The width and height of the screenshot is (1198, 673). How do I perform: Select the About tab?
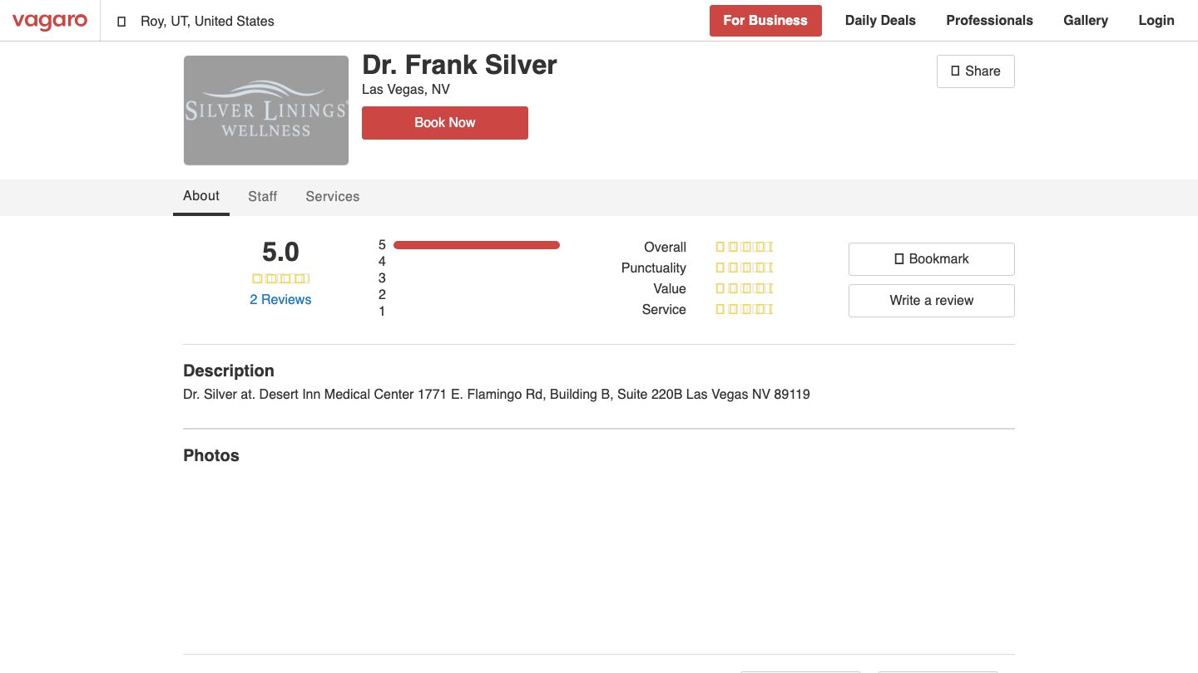(x=200, y=196)
